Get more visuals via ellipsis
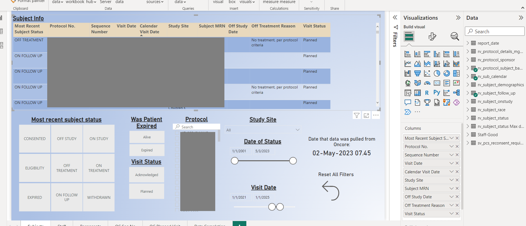The width and height of the screenshot is (526, 226). coord(417,112)
